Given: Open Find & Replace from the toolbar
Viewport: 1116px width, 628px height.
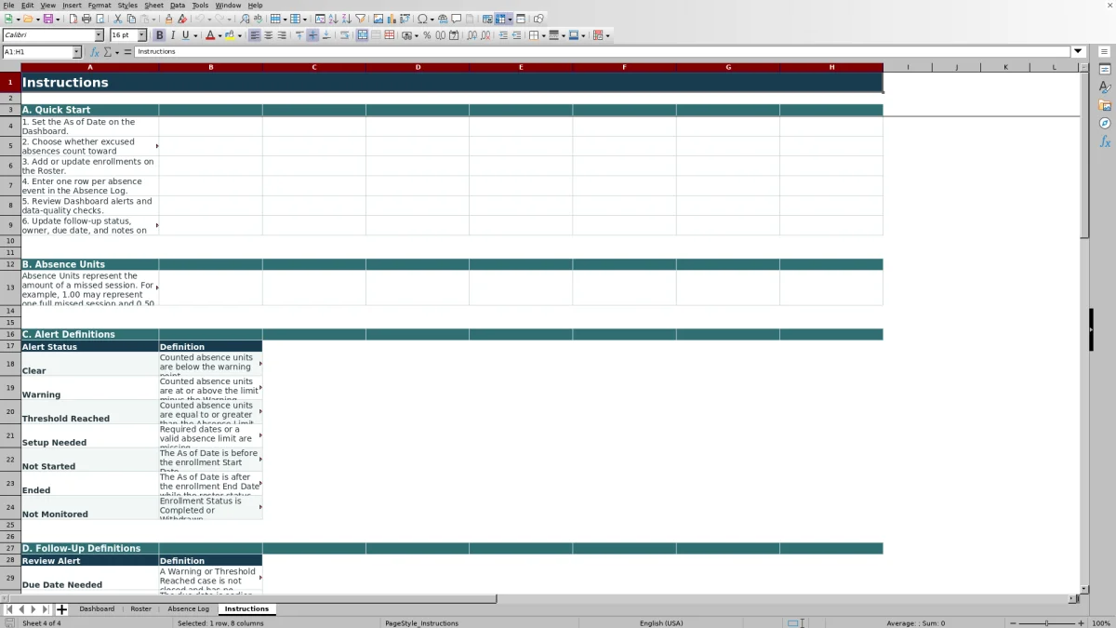Looking at the screenshot, I should pos(245,19).
